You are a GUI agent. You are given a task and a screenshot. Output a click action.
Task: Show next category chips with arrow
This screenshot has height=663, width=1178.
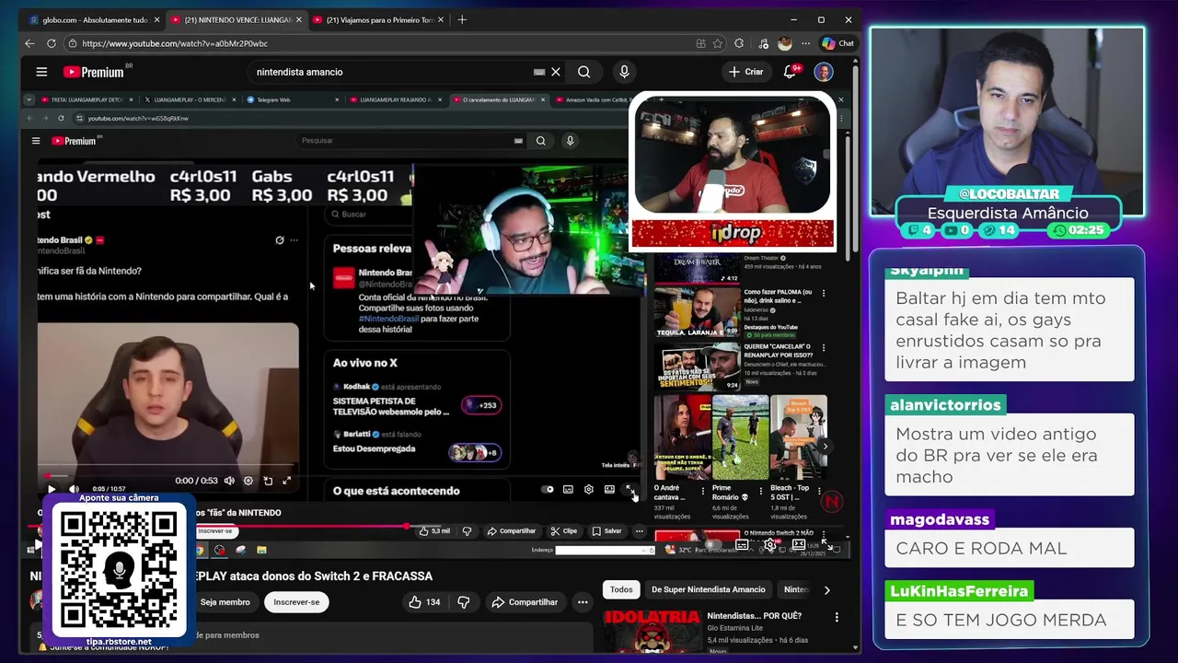826,590
